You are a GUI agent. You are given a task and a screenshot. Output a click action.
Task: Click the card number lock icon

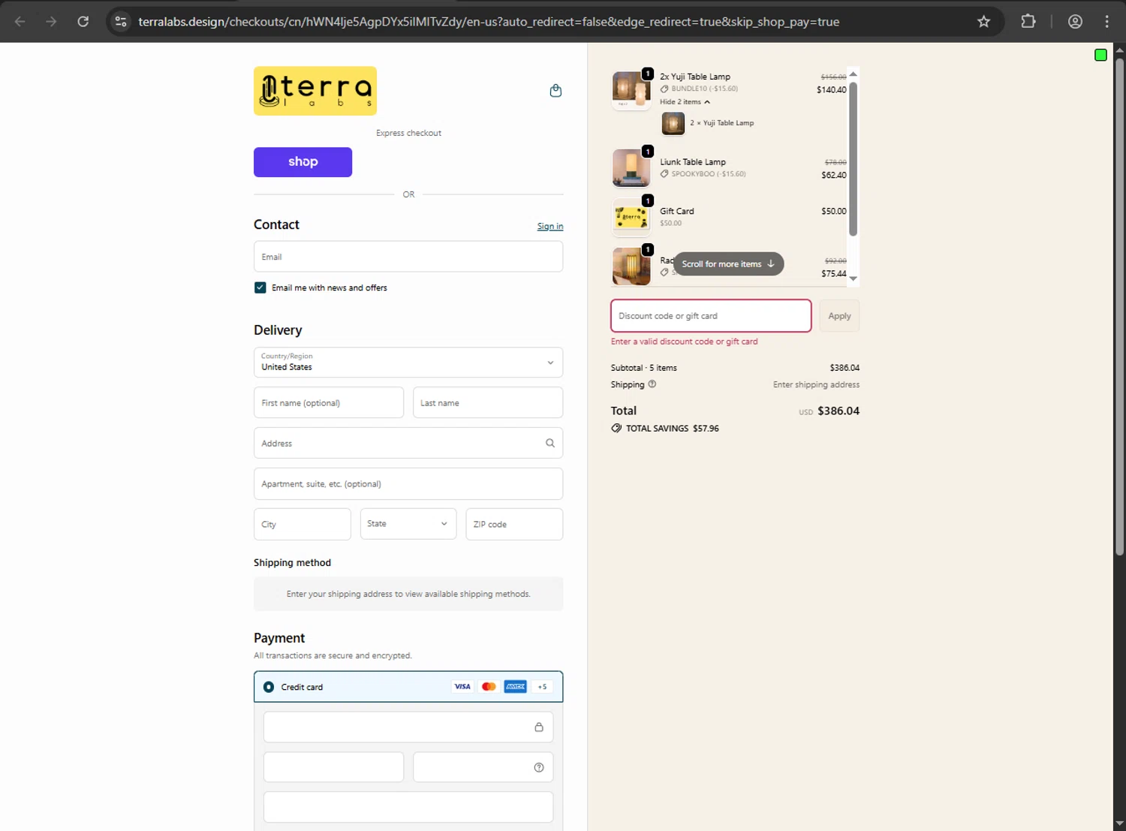click(x=539, y=727)
